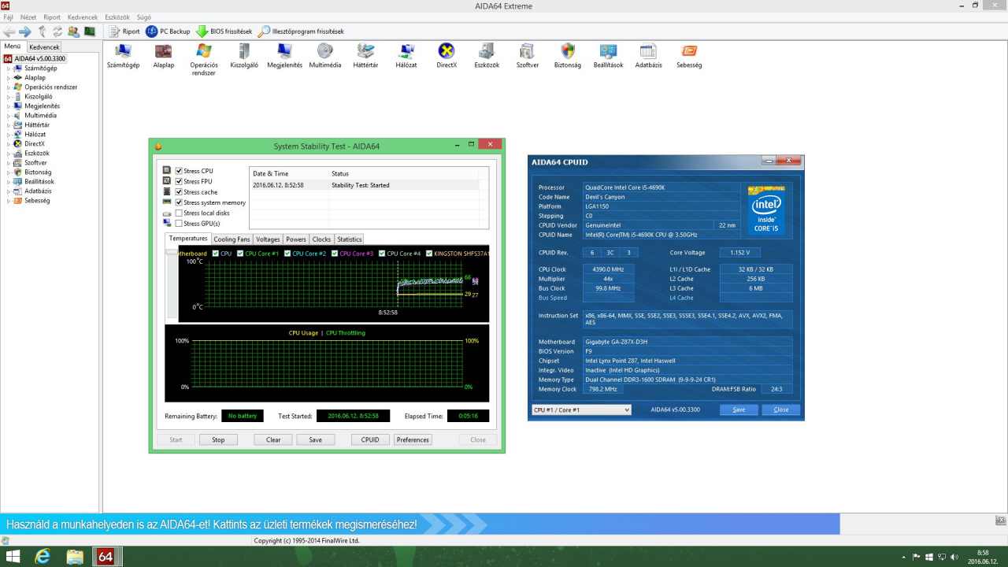Enable the Stress local disks checkbox

[180, 213]
